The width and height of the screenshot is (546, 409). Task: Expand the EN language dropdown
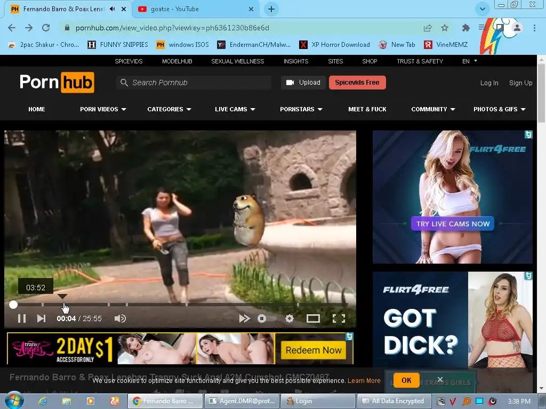(469, 61)
